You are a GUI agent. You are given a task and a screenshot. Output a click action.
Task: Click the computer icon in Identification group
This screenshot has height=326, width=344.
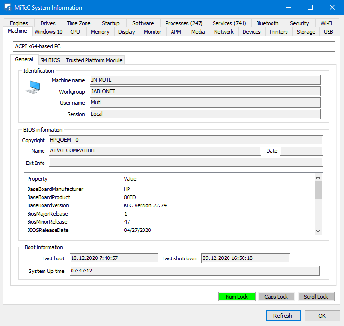click(x=33, y=87)
